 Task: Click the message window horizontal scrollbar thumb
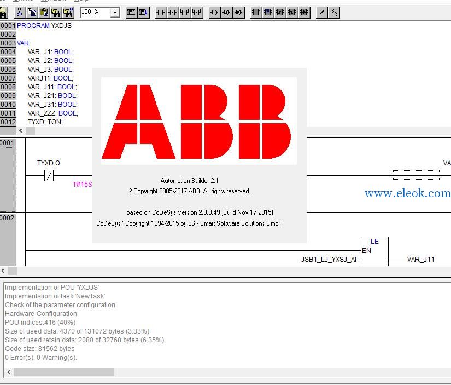pyautogui.click(x=64, y=372)
